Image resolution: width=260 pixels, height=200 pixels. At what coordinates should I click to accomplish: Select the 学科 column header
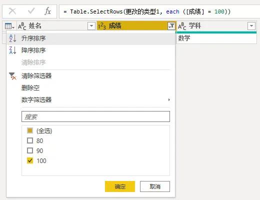pyautogui.click(x=216, y=26)
